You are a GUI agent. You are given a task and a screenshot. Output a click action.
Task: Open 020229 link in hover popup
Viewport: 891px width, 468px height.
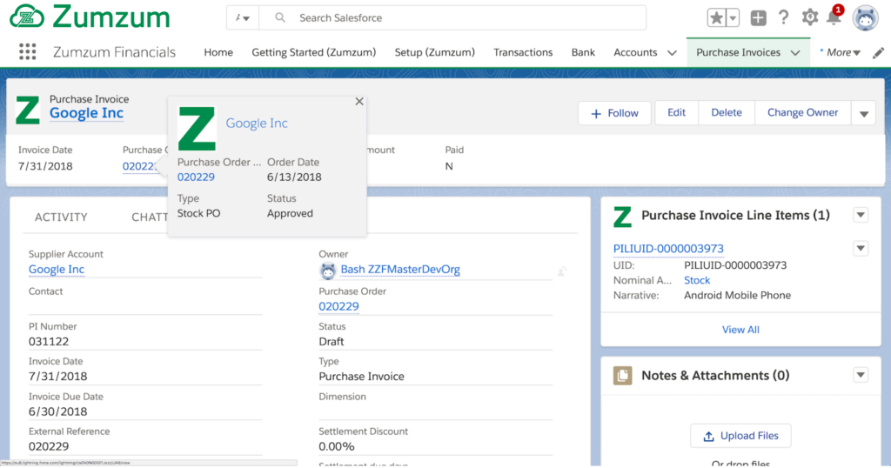(196, 177)
